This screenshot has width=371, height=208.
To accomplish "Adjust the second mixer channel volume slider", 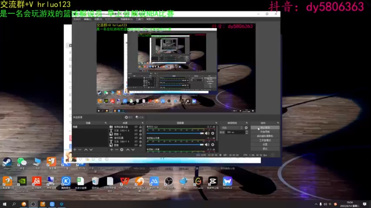I will click(175, 145).
